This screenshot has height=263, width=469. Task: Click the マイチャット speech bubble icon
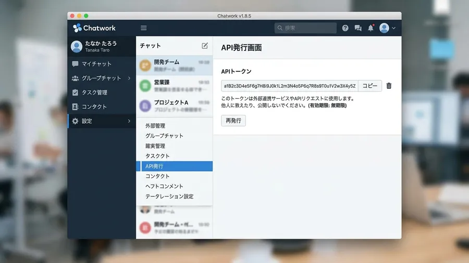click(75, 64)
